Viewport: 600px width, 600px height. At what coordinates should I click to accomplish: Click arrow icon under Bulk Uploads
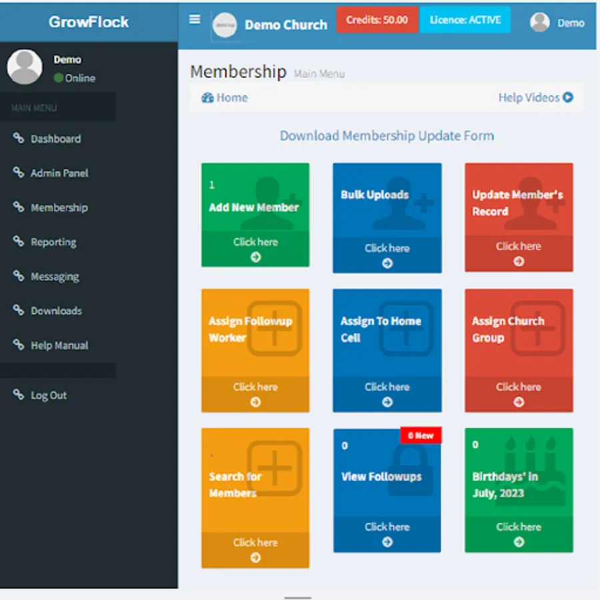[x=387, y=263]
